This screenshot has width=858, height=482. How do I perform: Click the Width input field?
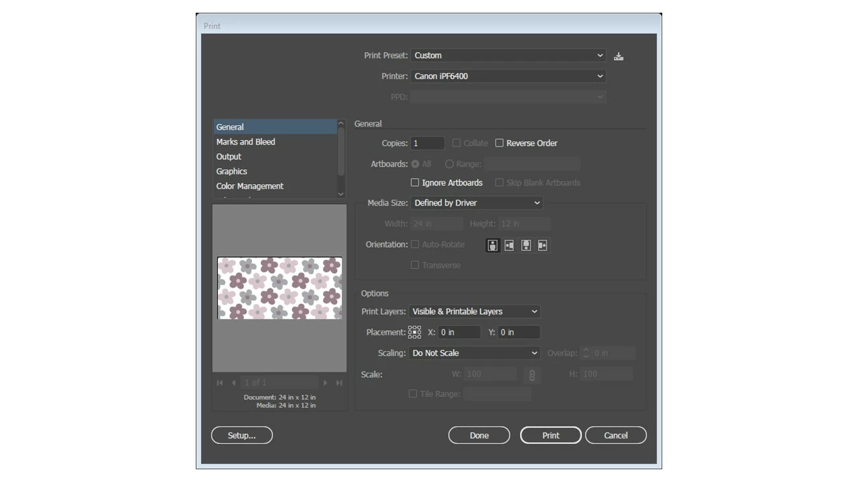point(437,224)
